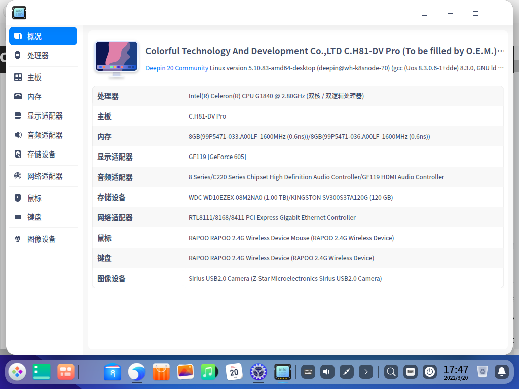Open control center gear in dock
This screenshot has width=519, height=389.
point(258,372)
